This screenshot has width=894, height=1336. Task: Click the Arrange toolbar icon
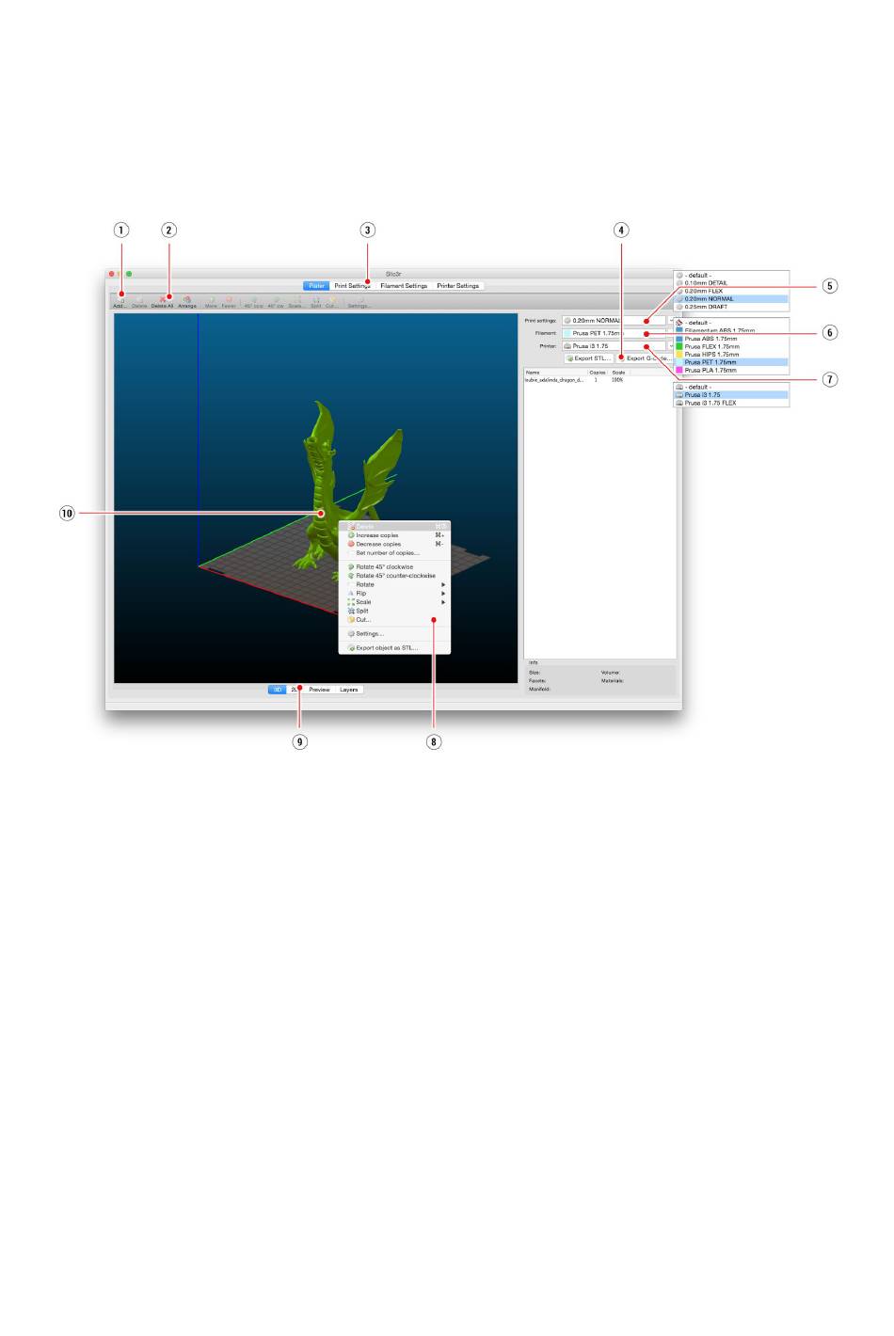(187, 302)
